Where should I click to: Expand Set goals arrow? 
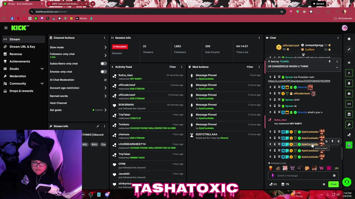point(105,110)
